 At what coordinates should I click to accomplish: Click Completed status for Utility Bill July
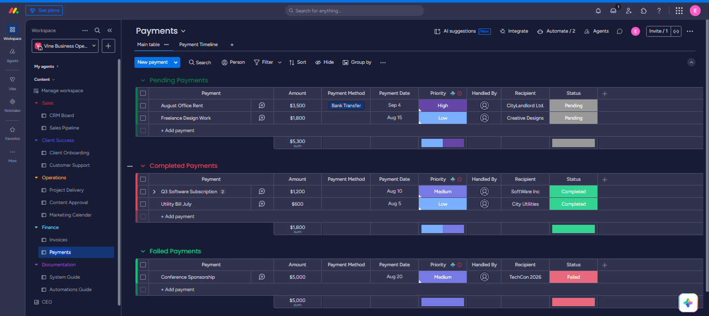[574, 204]
